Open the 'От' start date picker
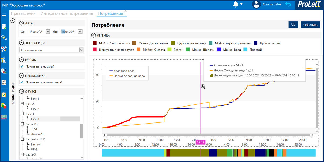Viewport: 324px width, 162px height. (48, 32)
